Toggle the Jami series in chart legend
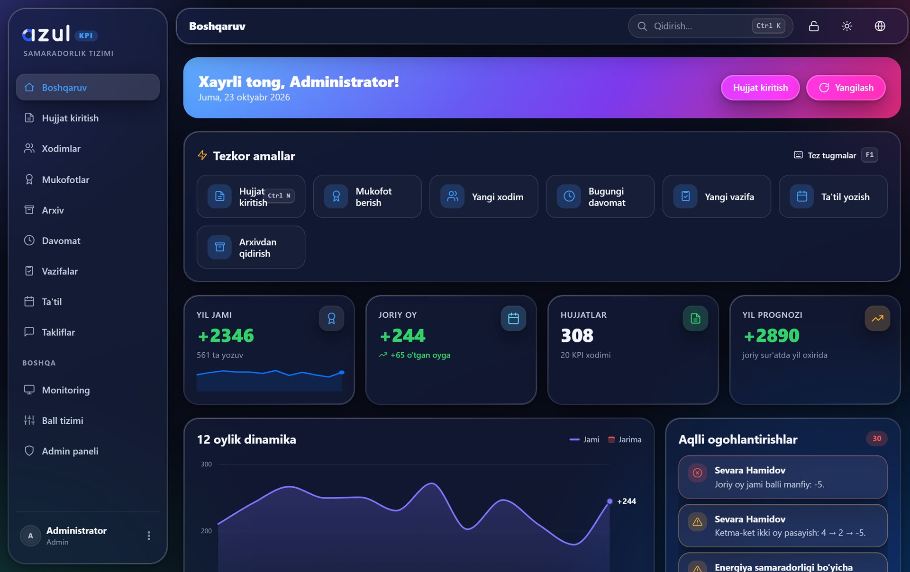The height and width of the screenshot is (572, 910). (584, 439)
